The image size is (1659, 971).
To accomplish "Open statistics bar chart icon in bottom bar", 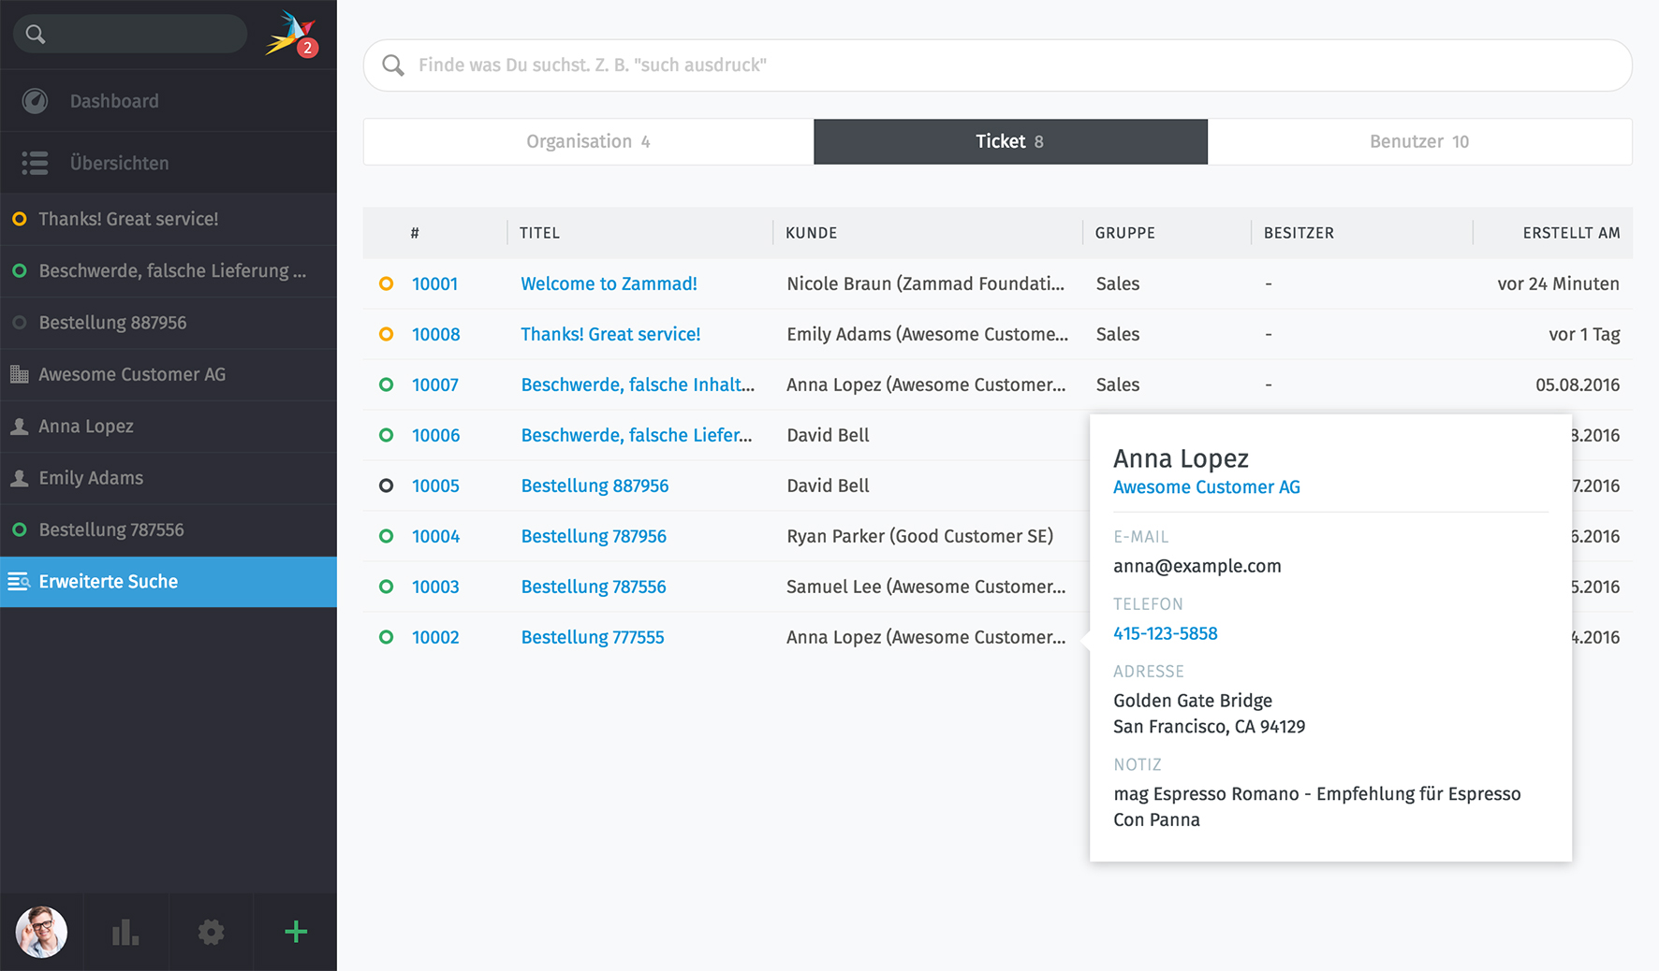I will point(125,932).
